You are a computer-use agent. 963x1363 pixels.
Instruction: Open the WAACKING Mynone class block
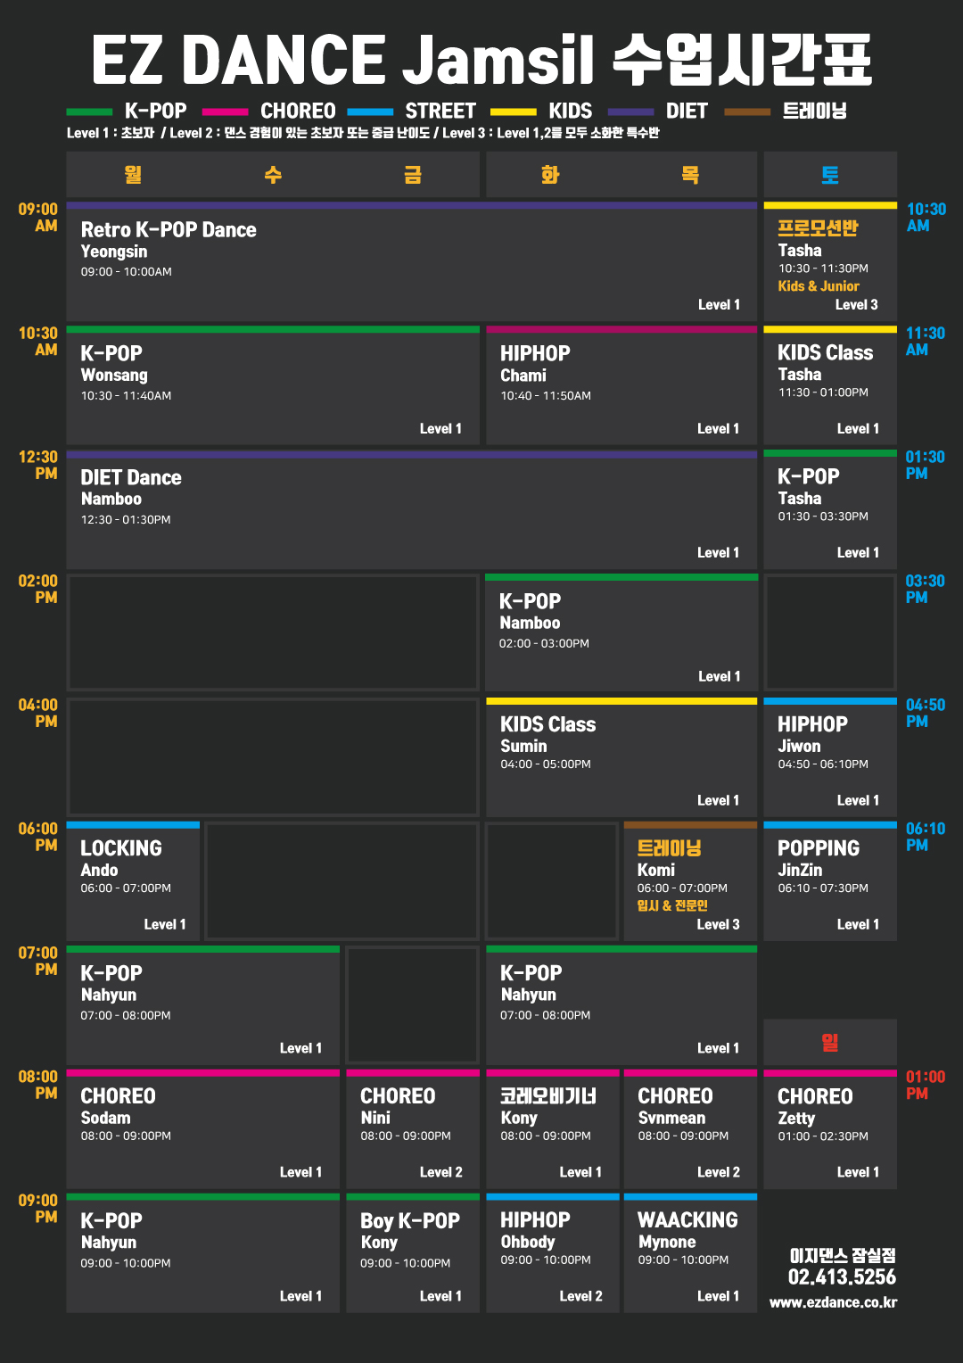point(690,1255)
